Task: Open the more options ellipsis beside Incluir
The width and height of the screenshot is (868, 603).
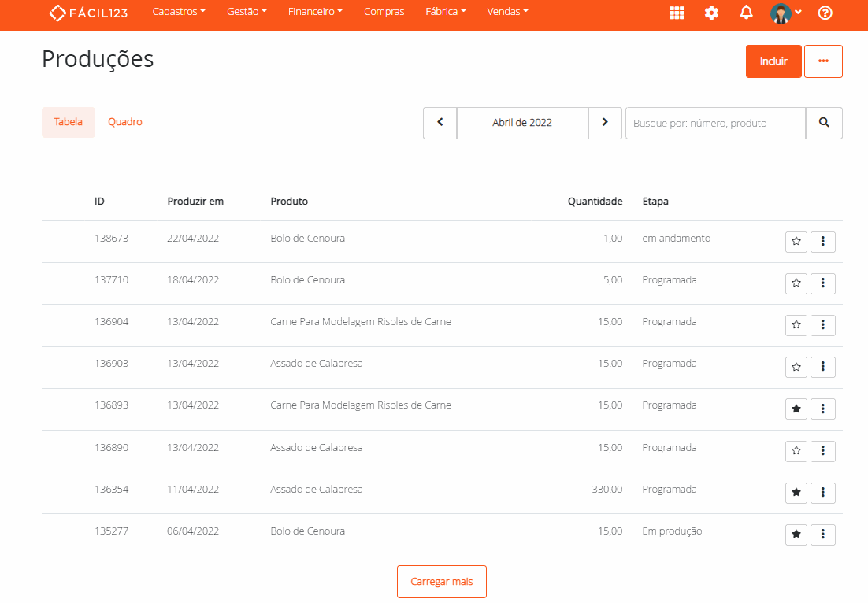Action: coord(823,61)
